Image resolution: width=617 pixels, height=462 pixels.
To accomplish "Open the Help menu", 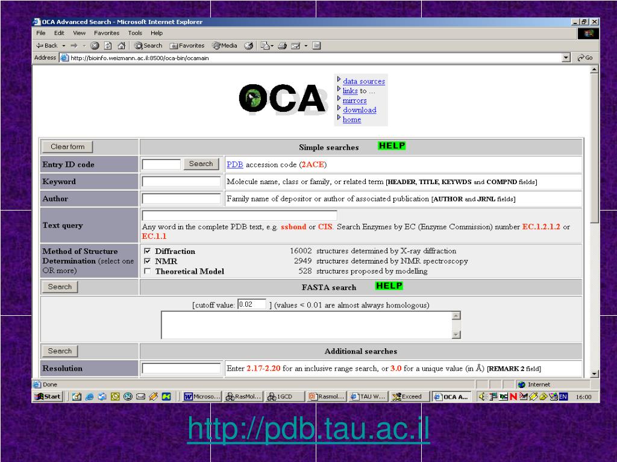I will coord(157,33).
